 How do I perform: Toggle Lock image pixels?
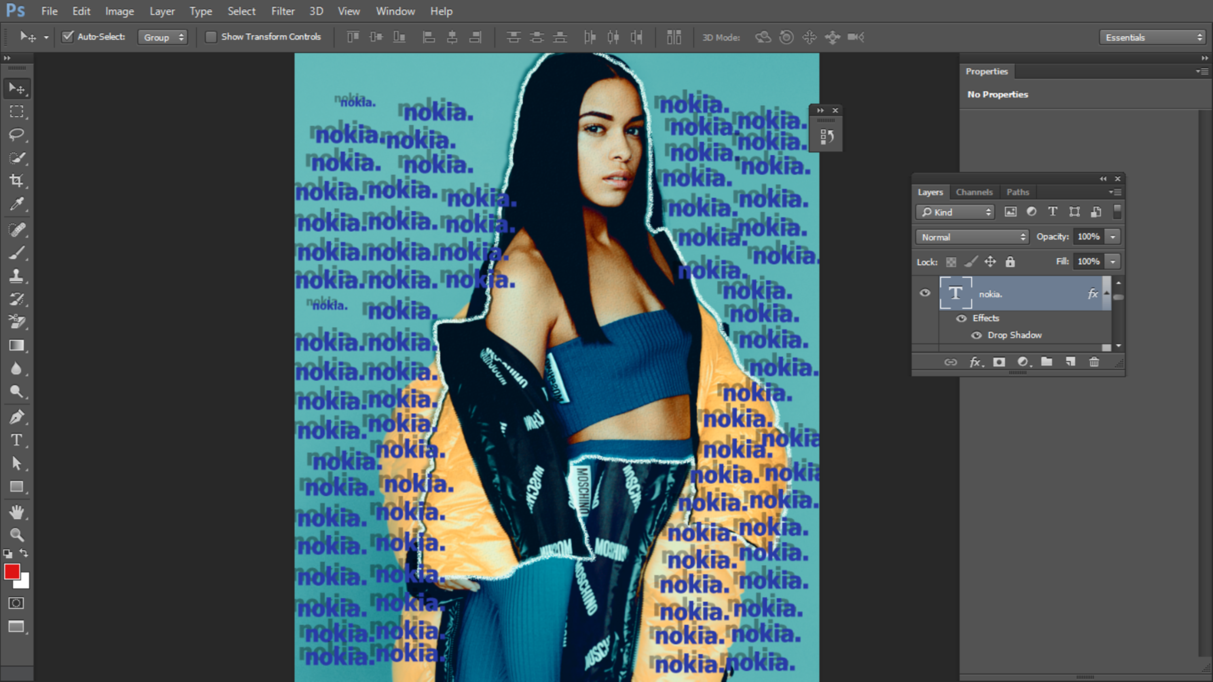970,262
